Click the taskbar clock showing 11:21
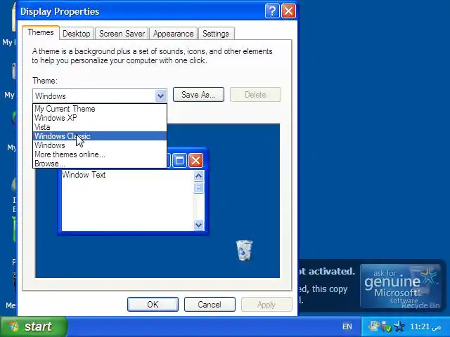The width and height of the screenshot is (450, 337). pos(425,326)
